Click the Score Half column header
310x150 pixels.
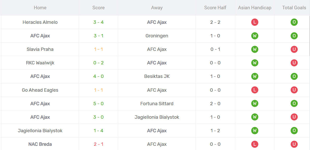(215, 8)
